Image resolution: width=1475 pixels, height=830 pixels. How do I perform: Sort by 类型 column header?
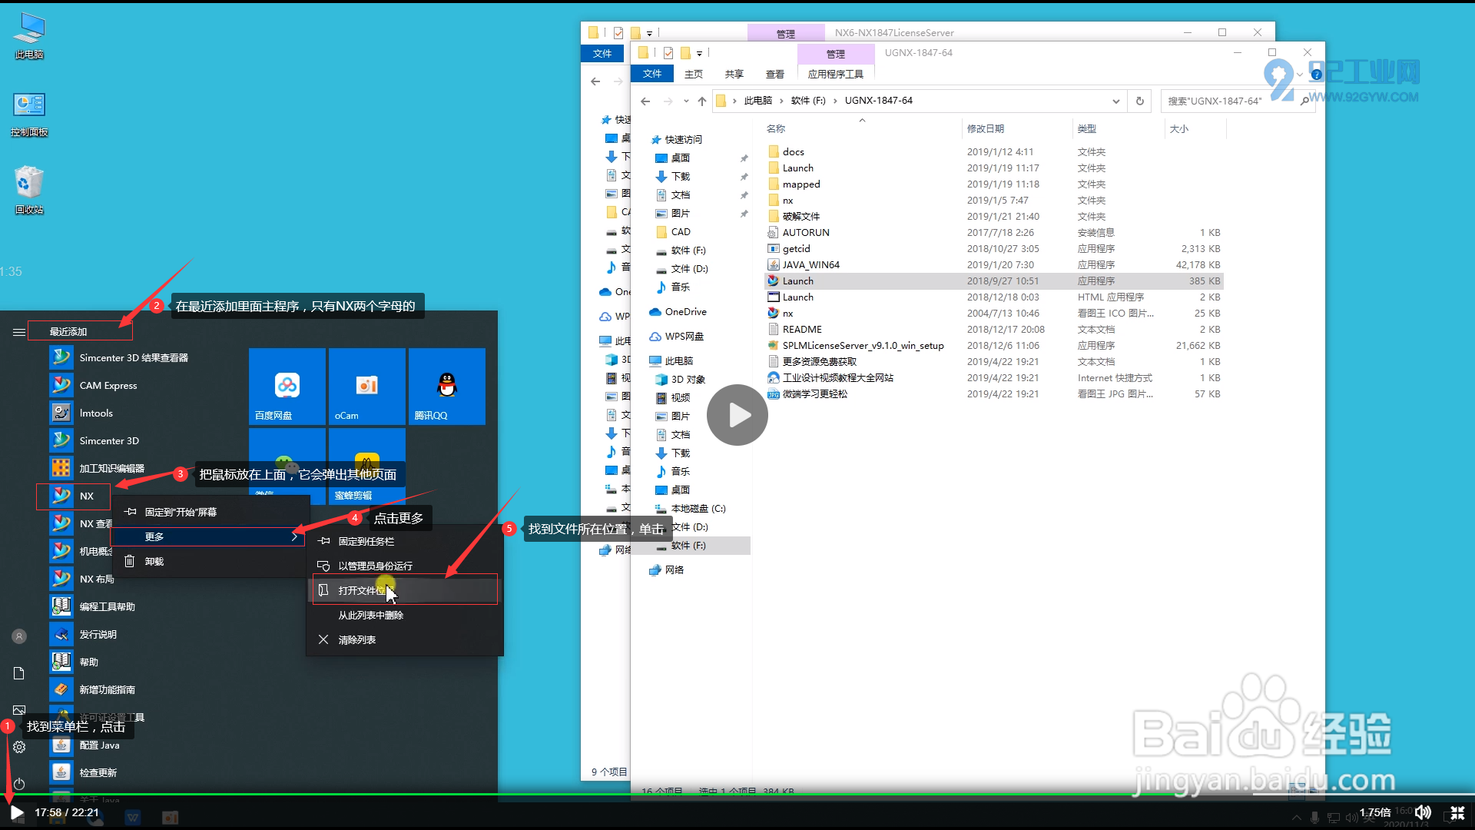pos(1087,128)
